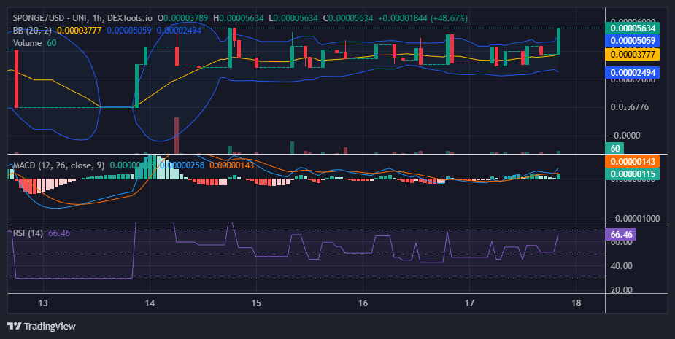
Task: Click the RSI (14) indicator label
Action: (28, 233)
